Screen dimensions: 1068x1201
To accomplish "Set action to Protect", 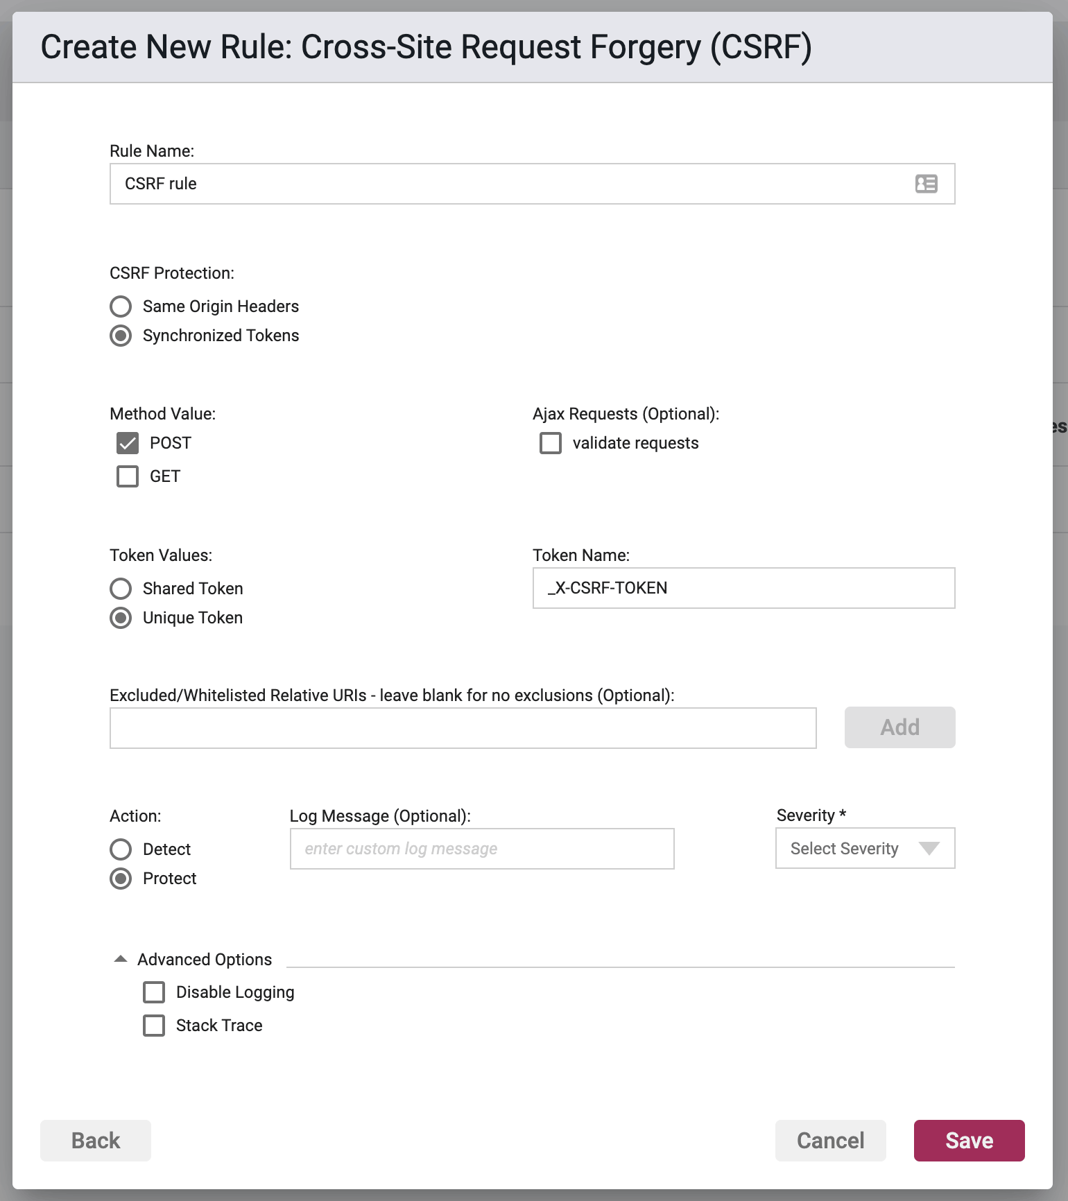I will [121, 879].
